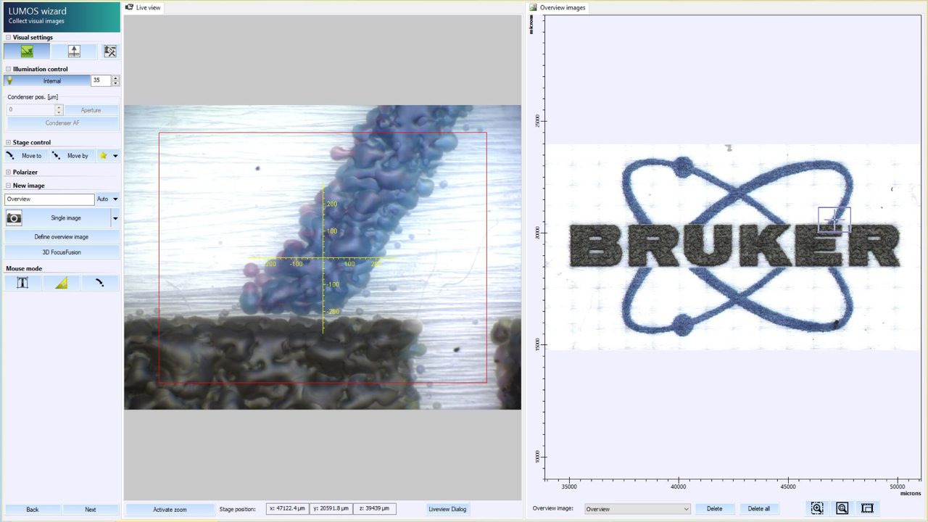Click Delete all overview images

pos(759,509)
